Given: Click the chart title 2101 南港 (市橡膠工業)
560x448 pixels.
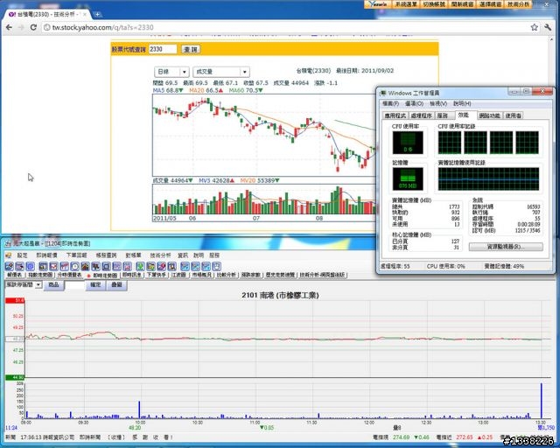Looking at the screenshot, I should [x=280, y=296].
